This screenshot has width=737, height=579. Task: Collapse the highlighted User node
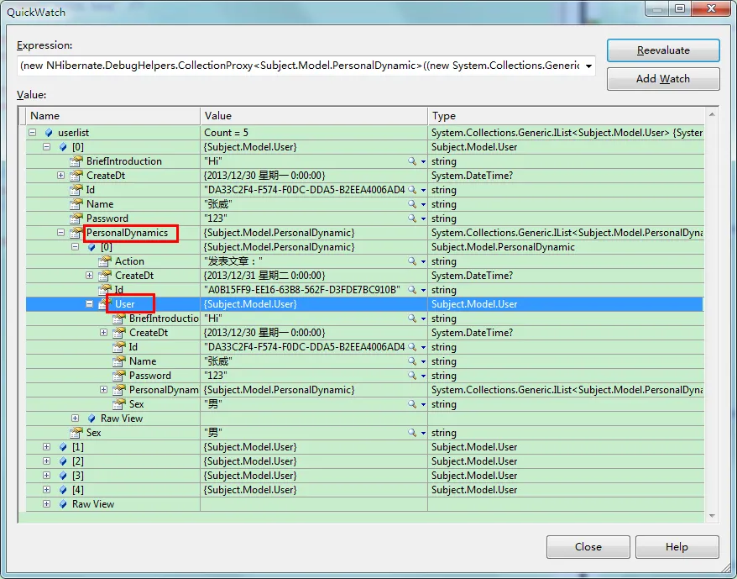pos(89,304)
